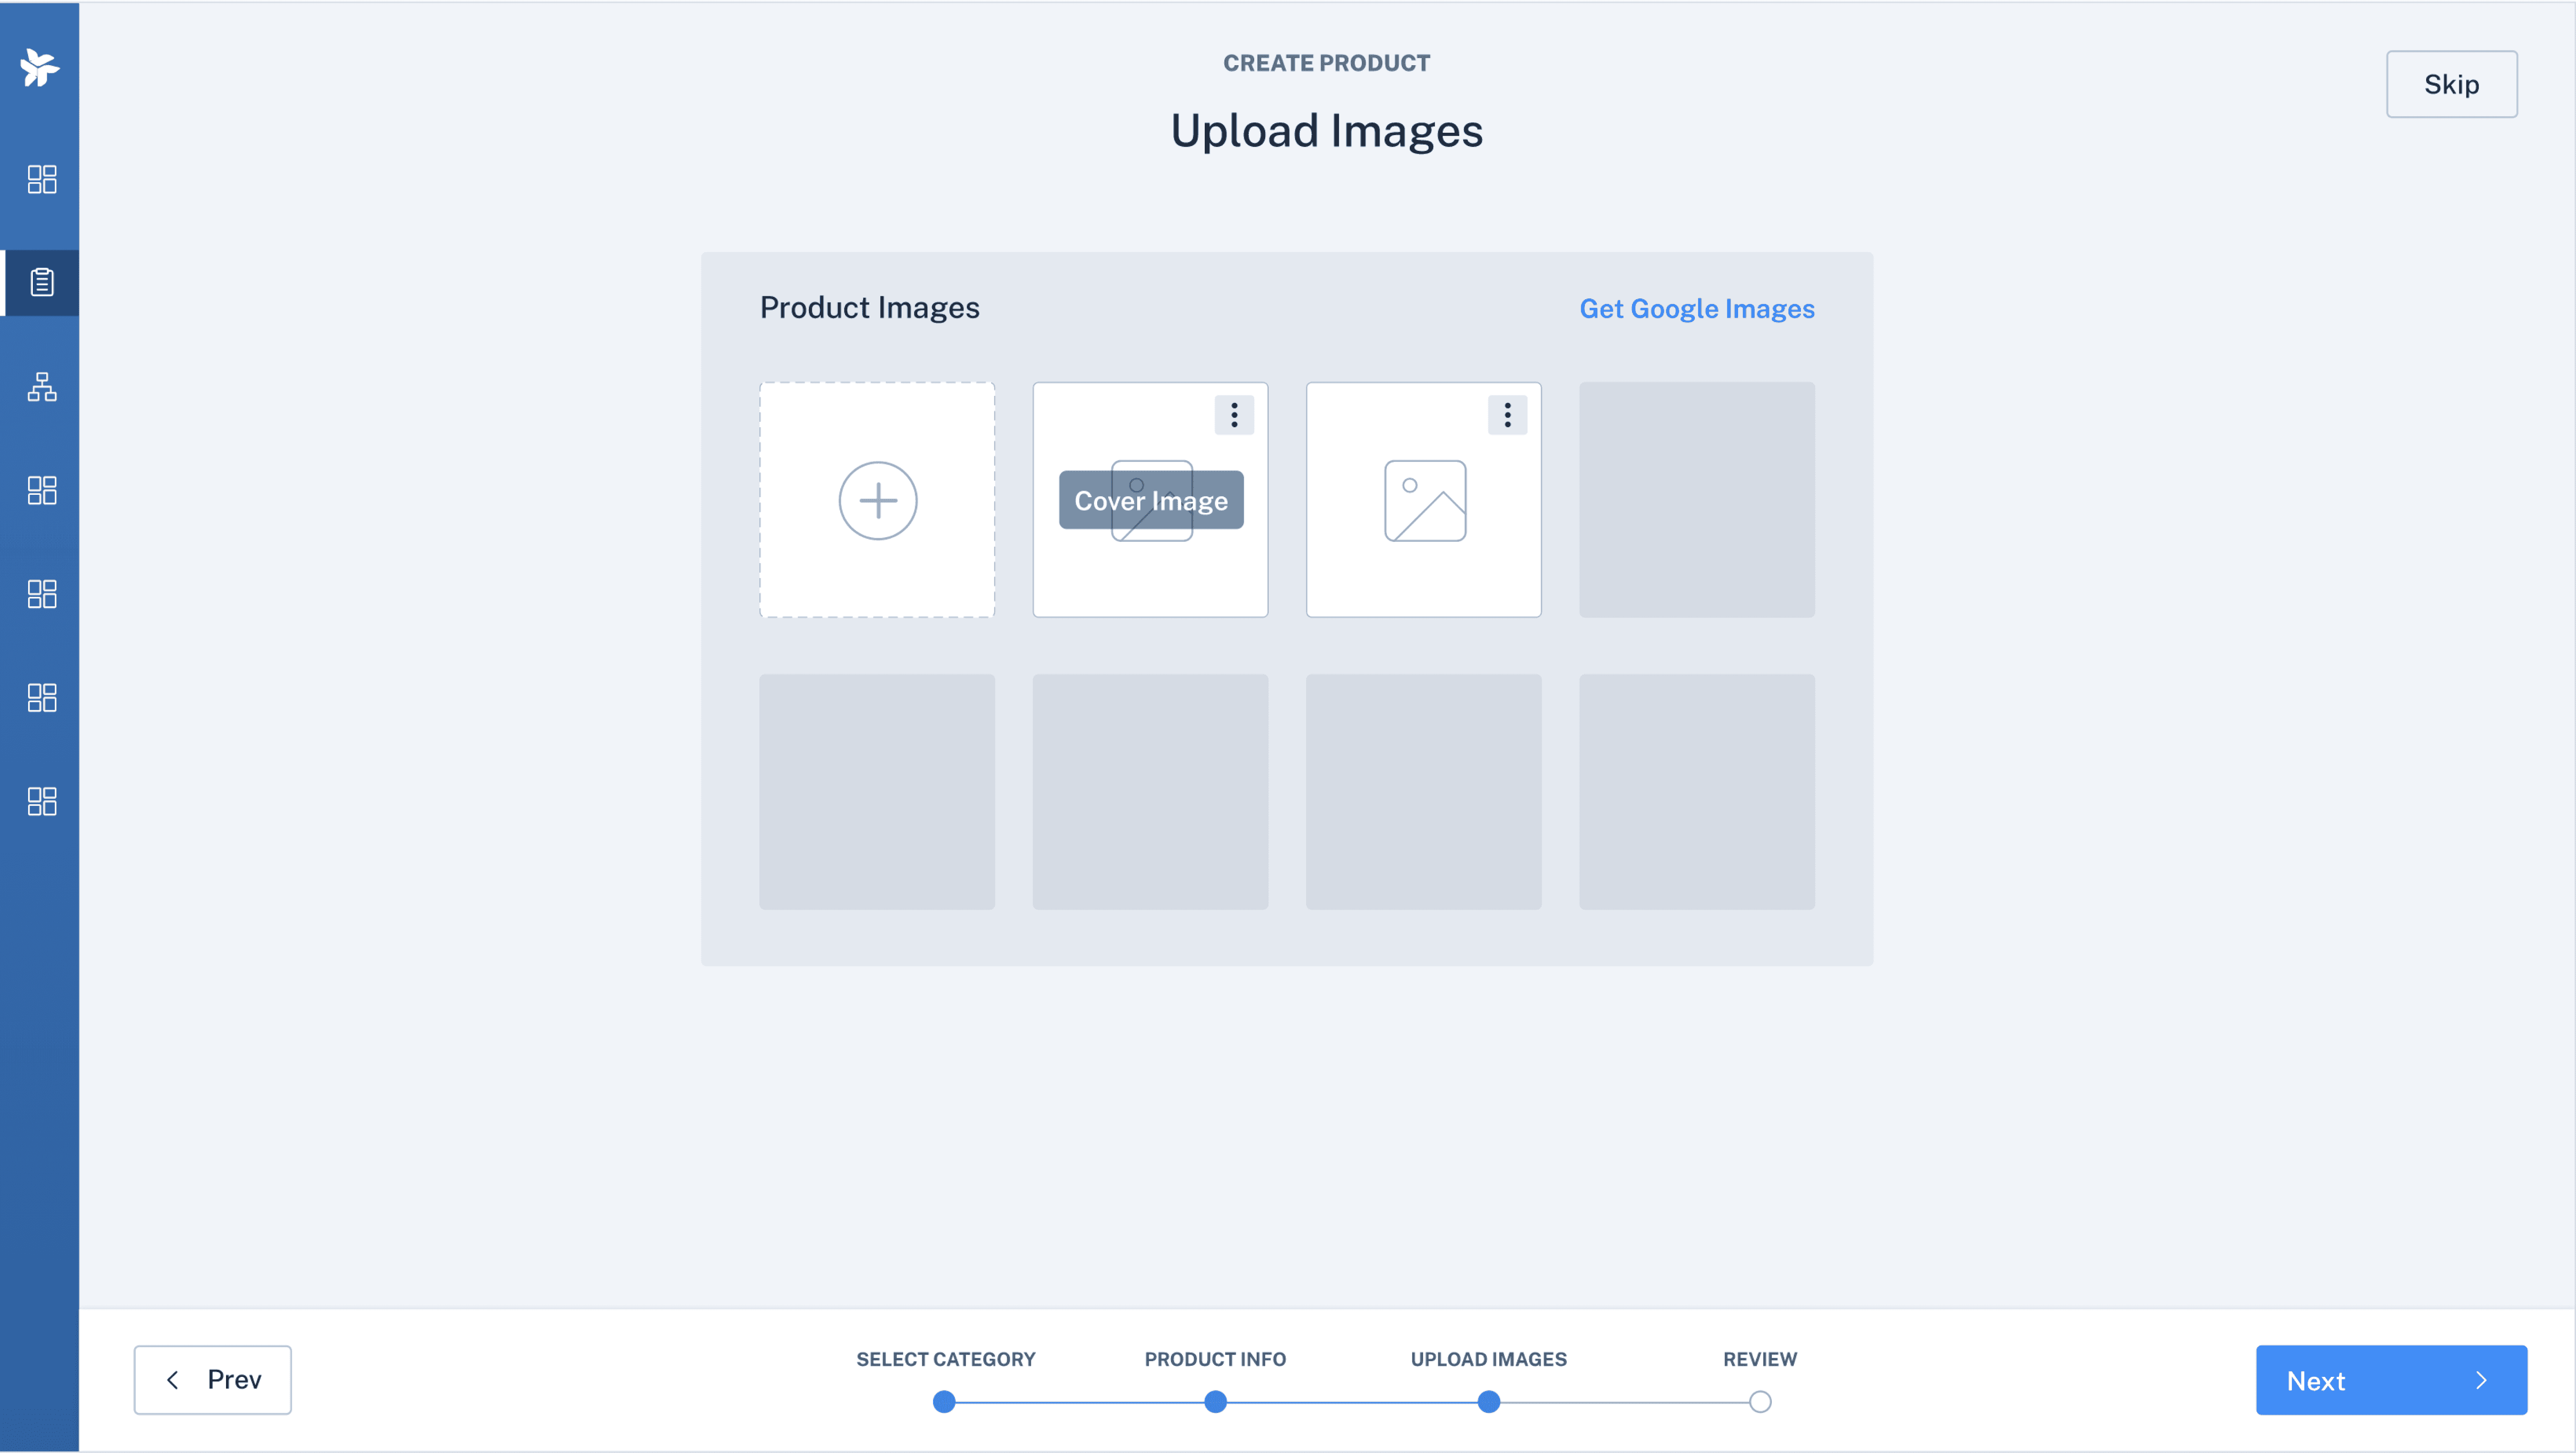Proceed with the Next button
This screenshot has height=1453, width=2576.
pyautogui.click(x=2390, y=1380)
